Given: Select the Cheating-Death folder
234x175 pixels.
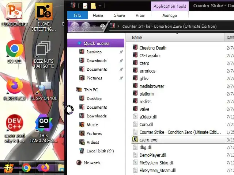Looking at the screenshot, I should [153, 48].
